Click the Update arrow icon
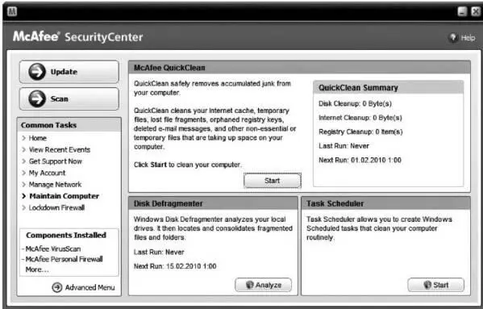The width and height of the screenshot is (483, 309). 37,72
